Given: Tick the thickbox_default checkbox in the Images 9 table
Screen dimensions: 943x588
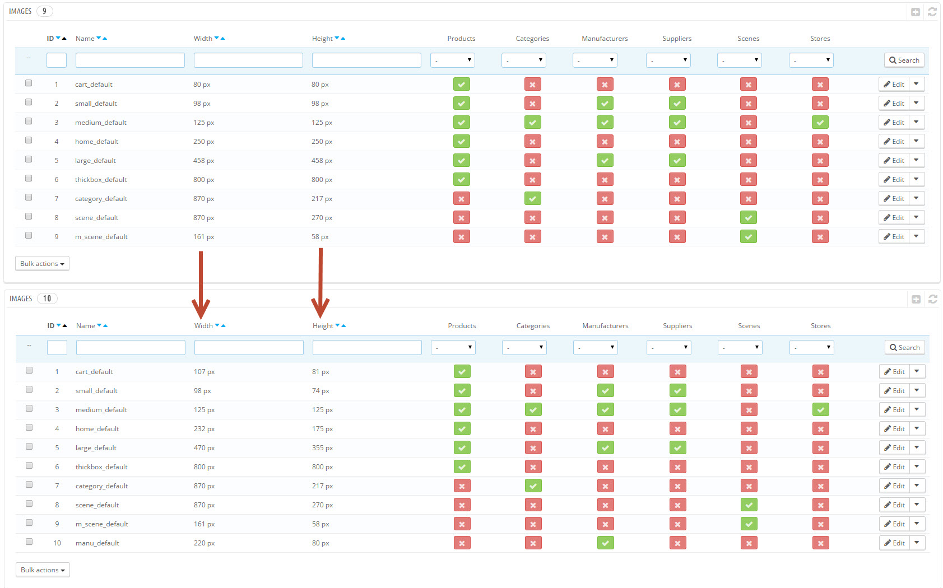Looking at the screenshot, I should (x=29, y=178).
